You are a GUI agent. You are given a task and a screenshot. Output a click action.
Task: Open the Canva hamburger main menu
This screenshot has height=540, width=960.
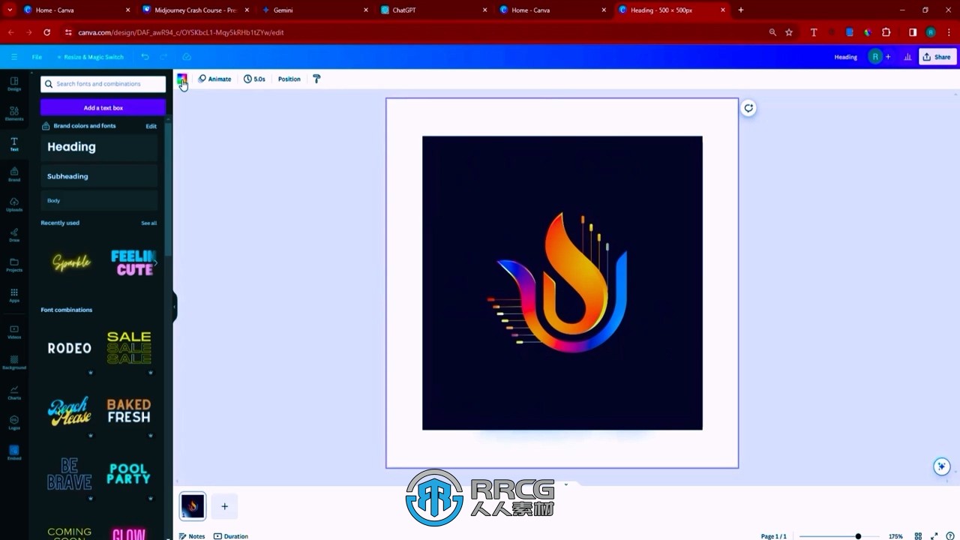[x=14, y=57]
